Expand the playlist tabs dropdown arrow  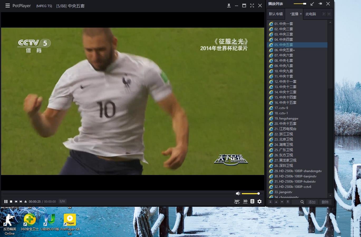tap(329, 14)
